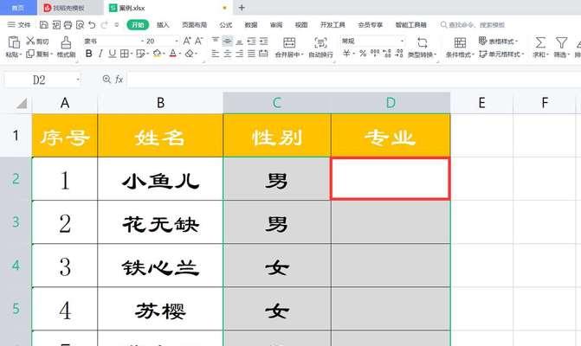Switch to the Formulas tab
Screen dimensions: 581x346
(225, 25)
